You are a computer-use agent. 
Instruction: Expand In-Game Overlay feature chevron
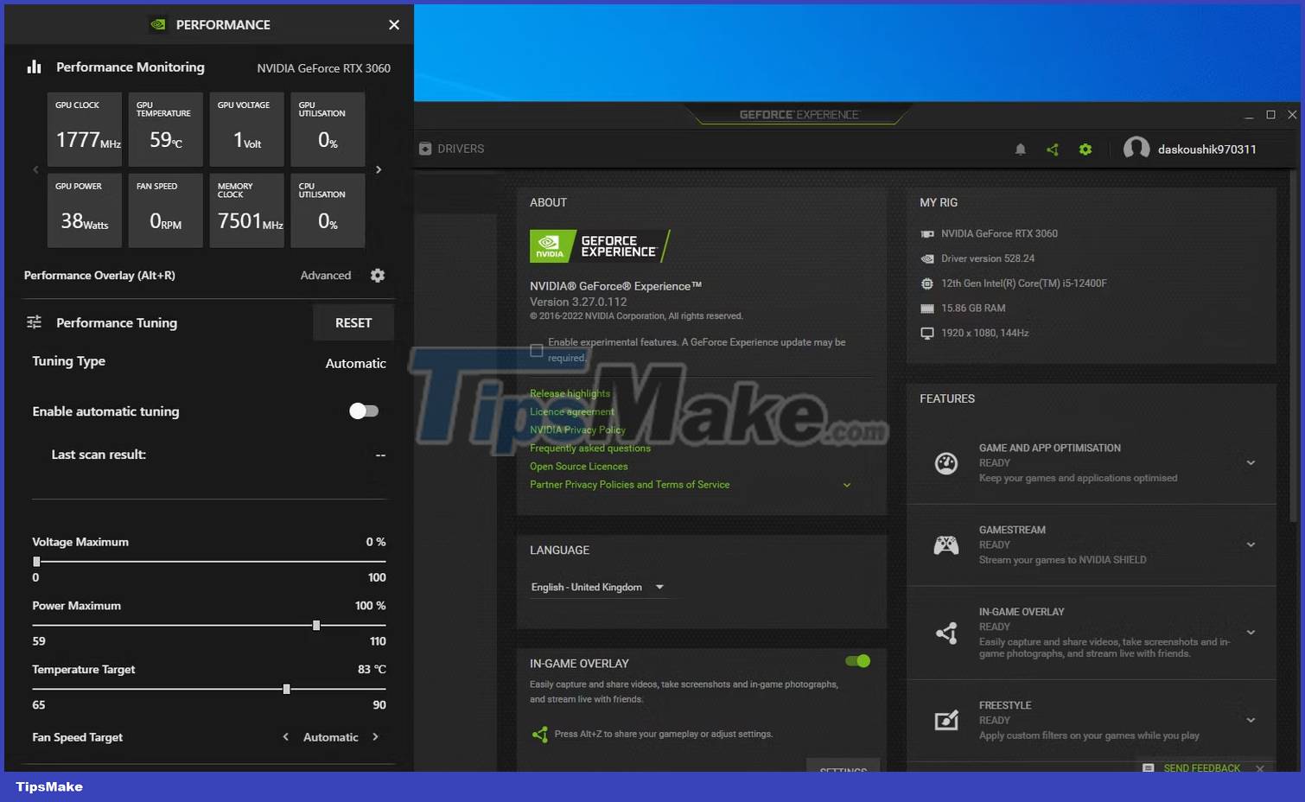tap(1251, 633)
